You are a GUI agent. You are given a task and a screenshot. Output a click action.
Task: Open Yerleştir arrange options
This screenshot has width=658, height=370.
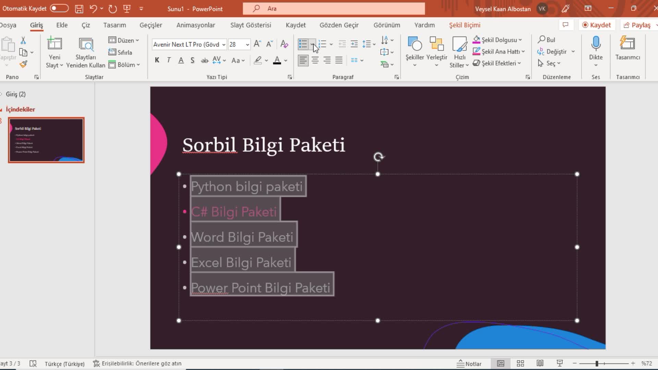tap(437, 51)
